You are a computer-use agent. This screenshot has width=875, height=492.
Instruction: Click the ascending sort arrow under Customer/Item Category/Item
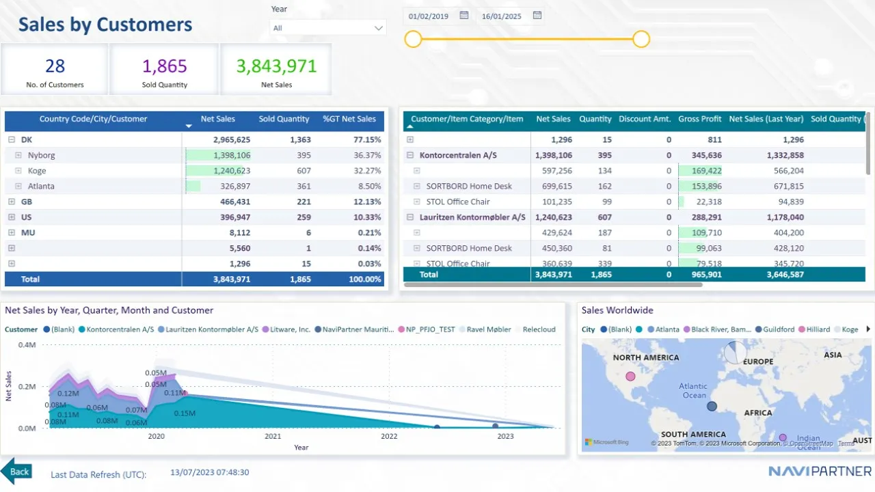click(411, 126)
